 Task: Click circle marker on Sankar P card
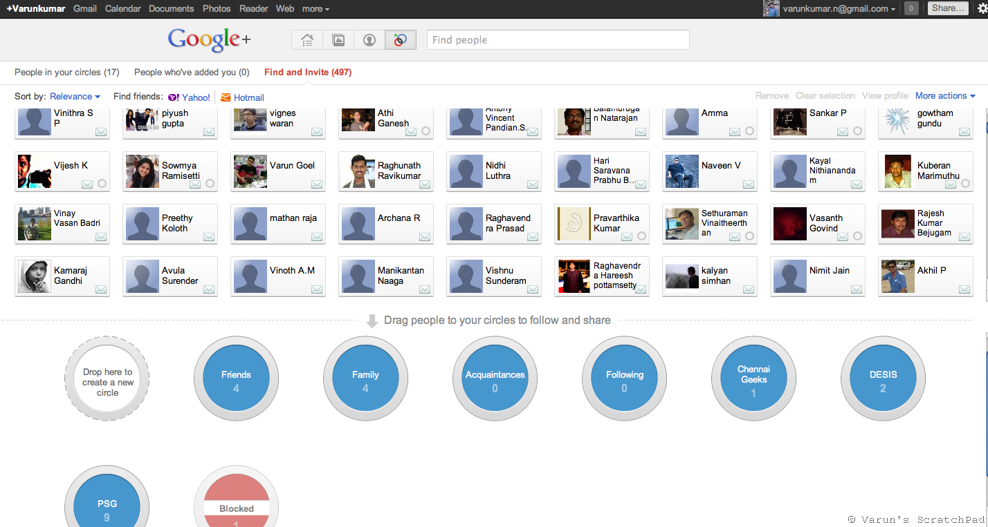pyautogui.click(x=857, y=131)
